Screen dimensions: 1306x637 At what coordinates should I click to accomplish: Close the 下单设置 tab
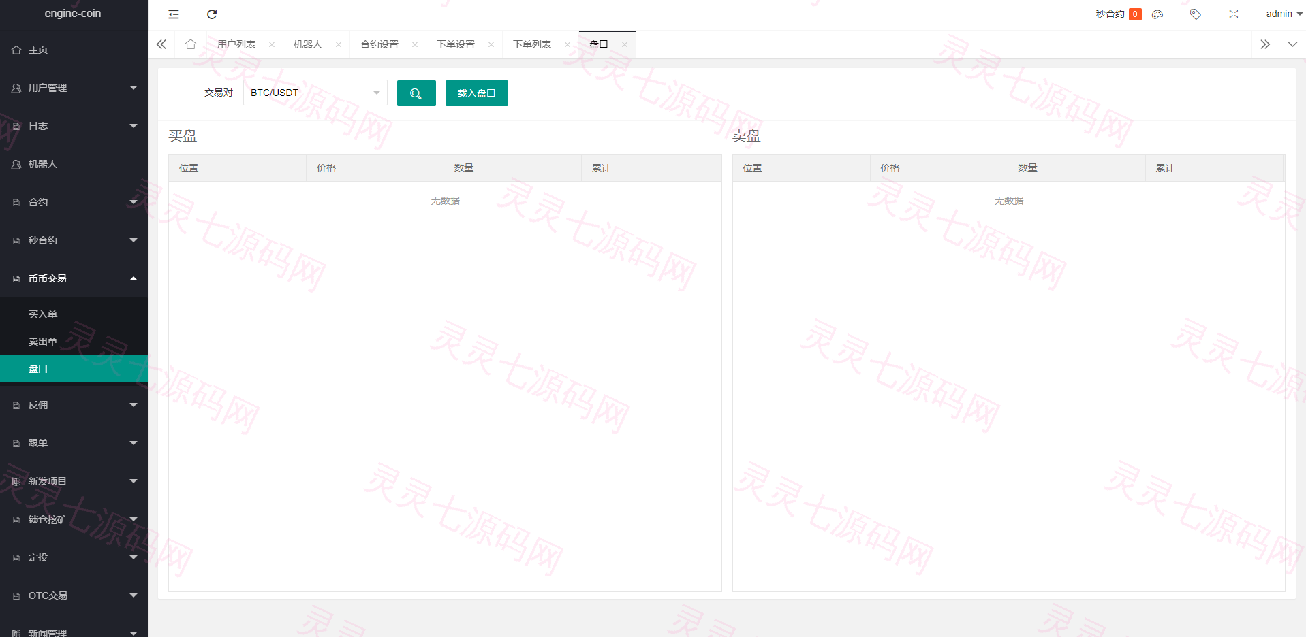pos(491,44)
